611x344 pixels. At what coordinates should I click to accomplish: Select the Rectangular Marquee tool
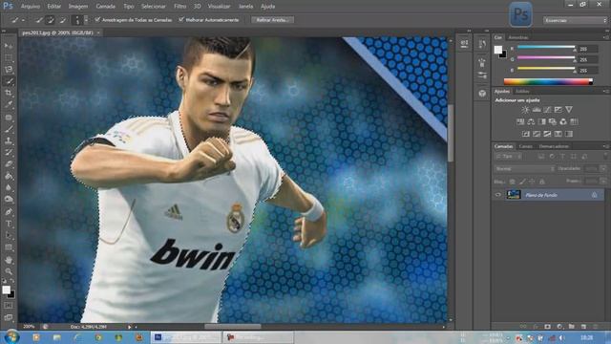pos(9,57)
